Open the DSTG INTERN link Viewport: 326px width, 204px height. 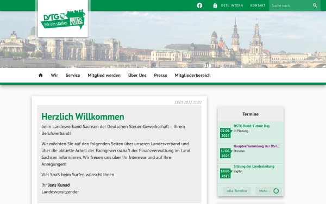point(232,5)
